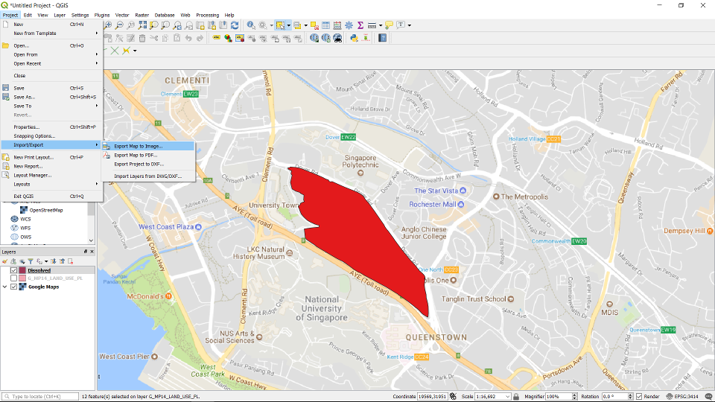Image resolution: width=715 pixels, height=402 pixels.
Task: Uncheck the Dissolved layer visibility
Action: pos(13,270)
